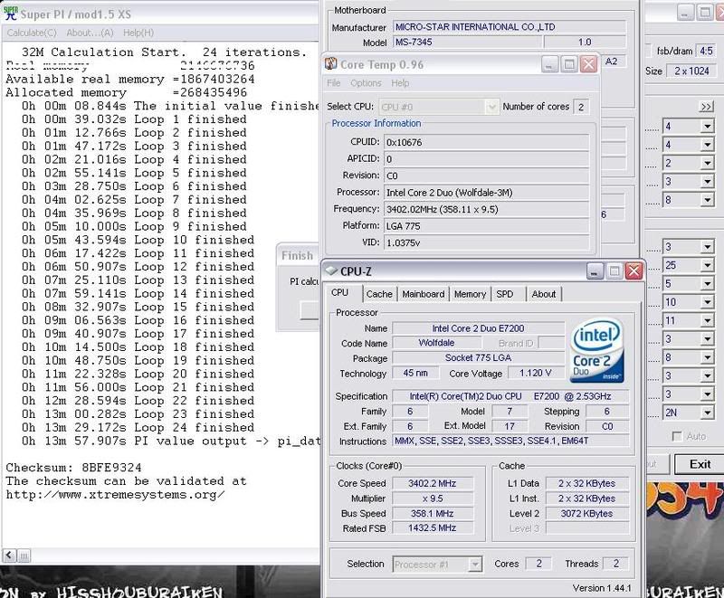The width and height of the screenshot is (724, 598).
Task: Open the About...(A) menu in Super PI
Action: pyautogui.click(x=90, y=33)
